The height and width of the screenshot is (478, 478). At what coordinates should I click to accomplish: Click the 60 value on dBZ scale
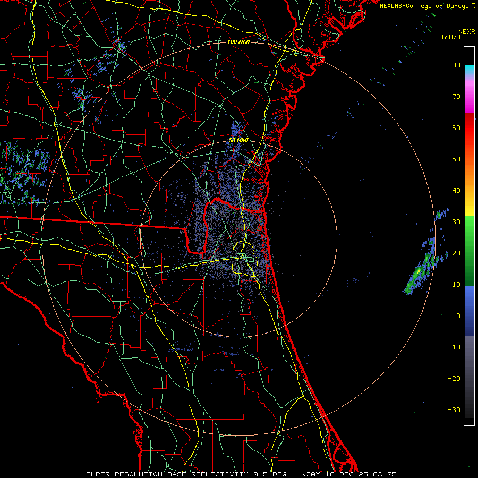click(456, 127)
